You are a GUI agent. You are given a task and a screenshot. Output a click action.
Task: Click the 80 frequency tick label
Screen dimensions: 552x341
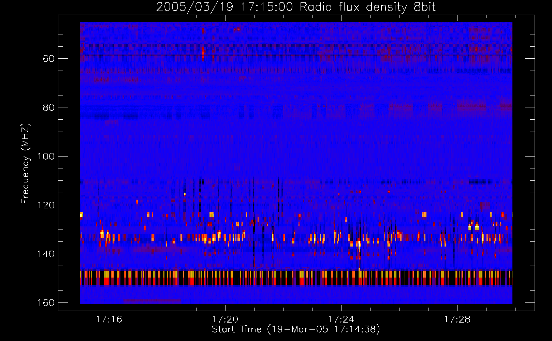[49, 107]
